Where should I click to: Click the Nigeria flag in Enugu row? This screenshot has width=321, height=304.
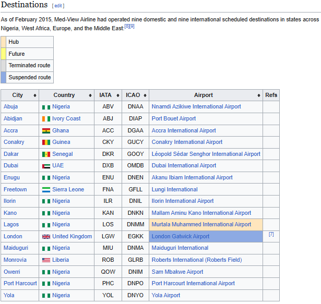point(46,178)
